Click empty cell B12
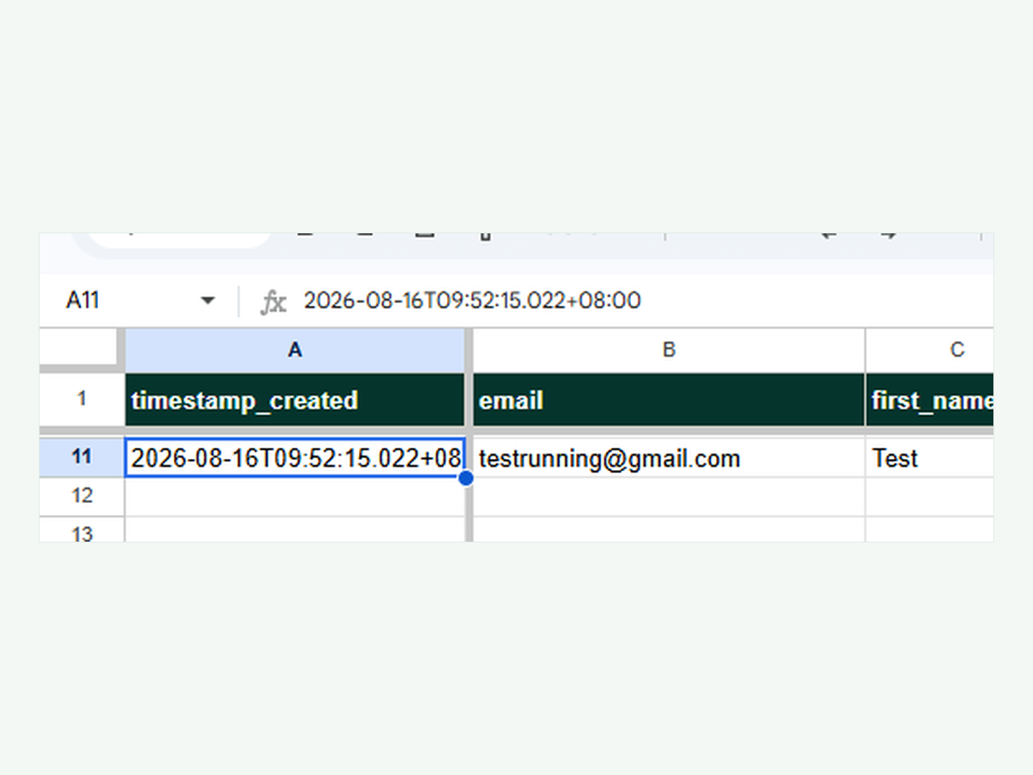Image resolution: width=1033 pixels, height=775 pixels. pyautogui.click(x=669, y=497)
